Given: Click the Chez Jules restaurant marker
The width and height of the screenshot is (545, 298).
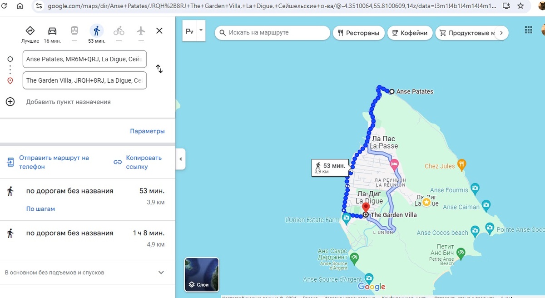Looking at the screenshot, I should click(462, 164).
